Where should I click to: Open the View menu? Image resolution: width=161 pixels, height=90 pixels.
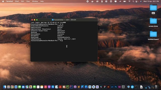pyautogui.click(x=28, y=1)
